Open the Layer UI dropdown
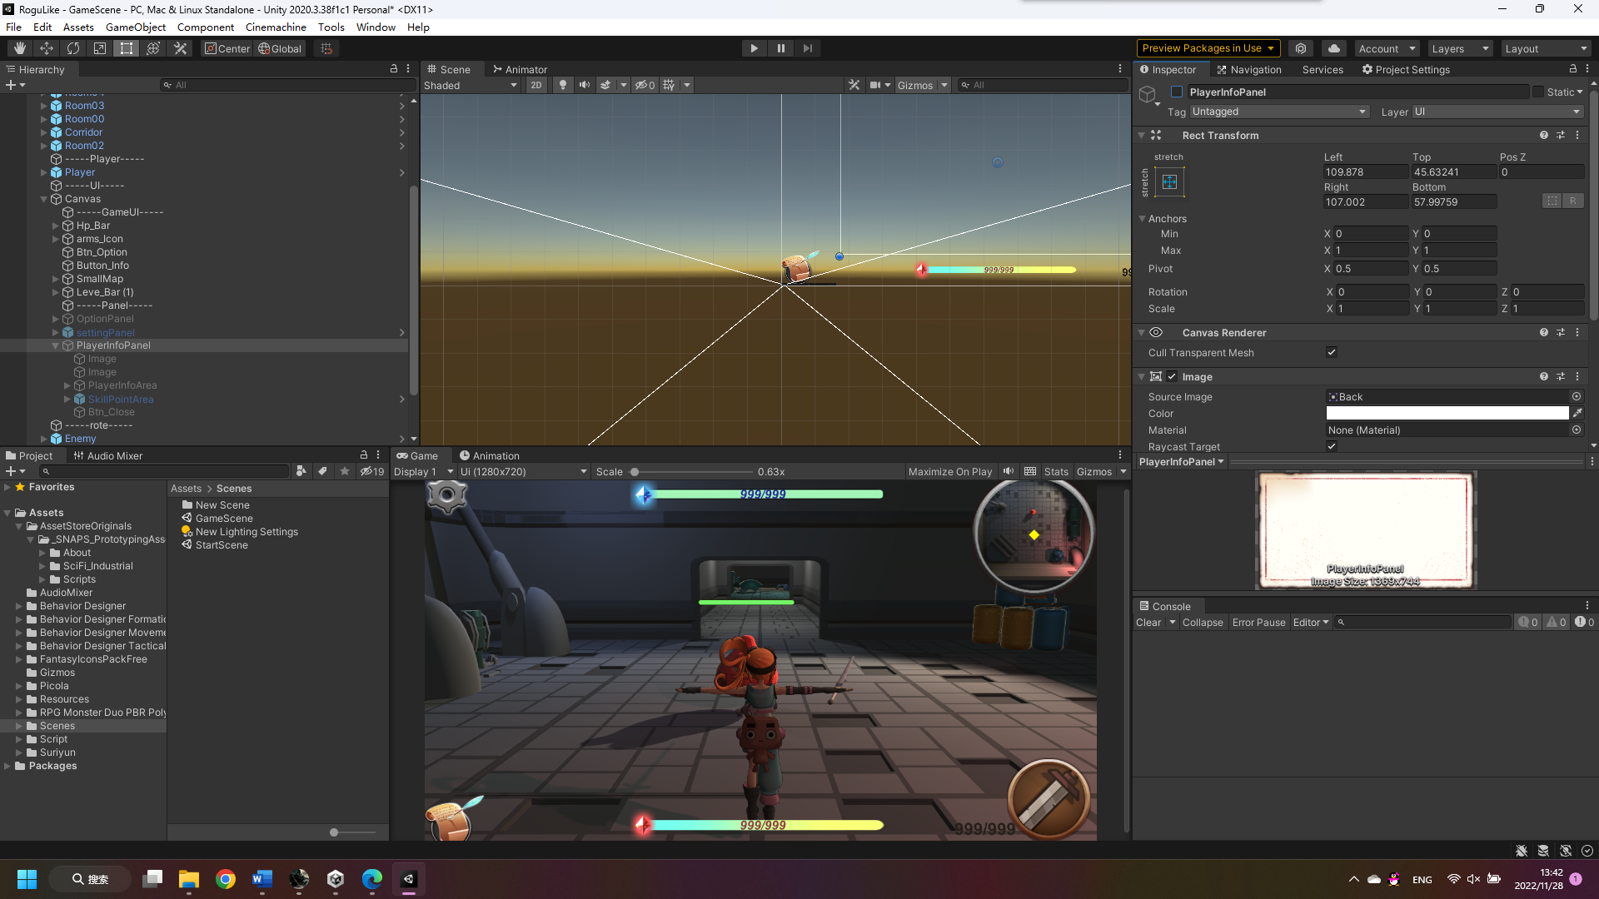 (x=1497, y=112)
